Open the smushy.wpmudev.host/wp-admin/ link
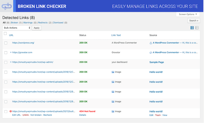Viewport: 204px width, 124px height. coord(33,62)
